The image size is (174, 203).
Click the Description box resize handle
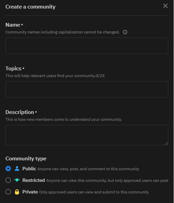coord(167,143)
